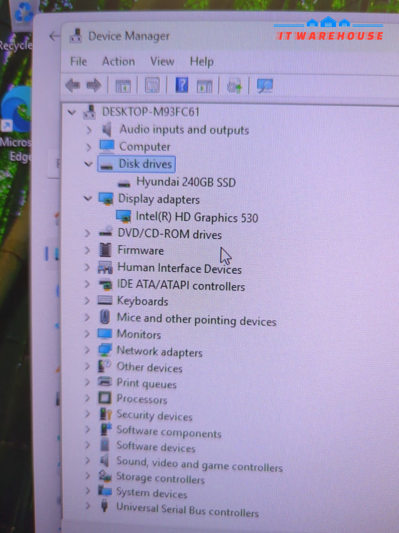This screenshot has height=533, width=399.
Task: Click the Other devices question icon
Action: [104, 366]
